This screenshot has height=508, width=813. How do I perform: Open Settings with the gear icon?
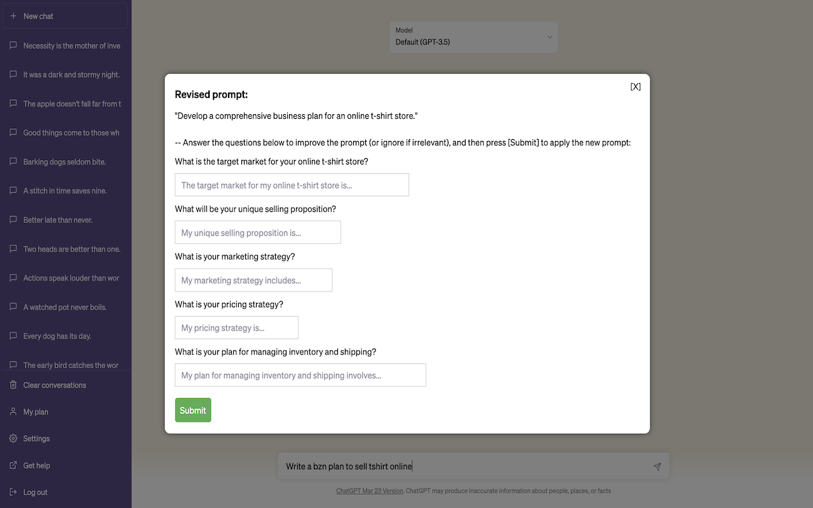click(13, 438)
